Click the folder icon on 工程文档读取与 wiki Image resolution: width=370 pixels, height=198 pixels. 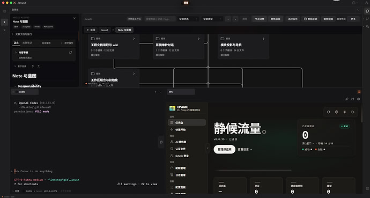click(93, 39)
